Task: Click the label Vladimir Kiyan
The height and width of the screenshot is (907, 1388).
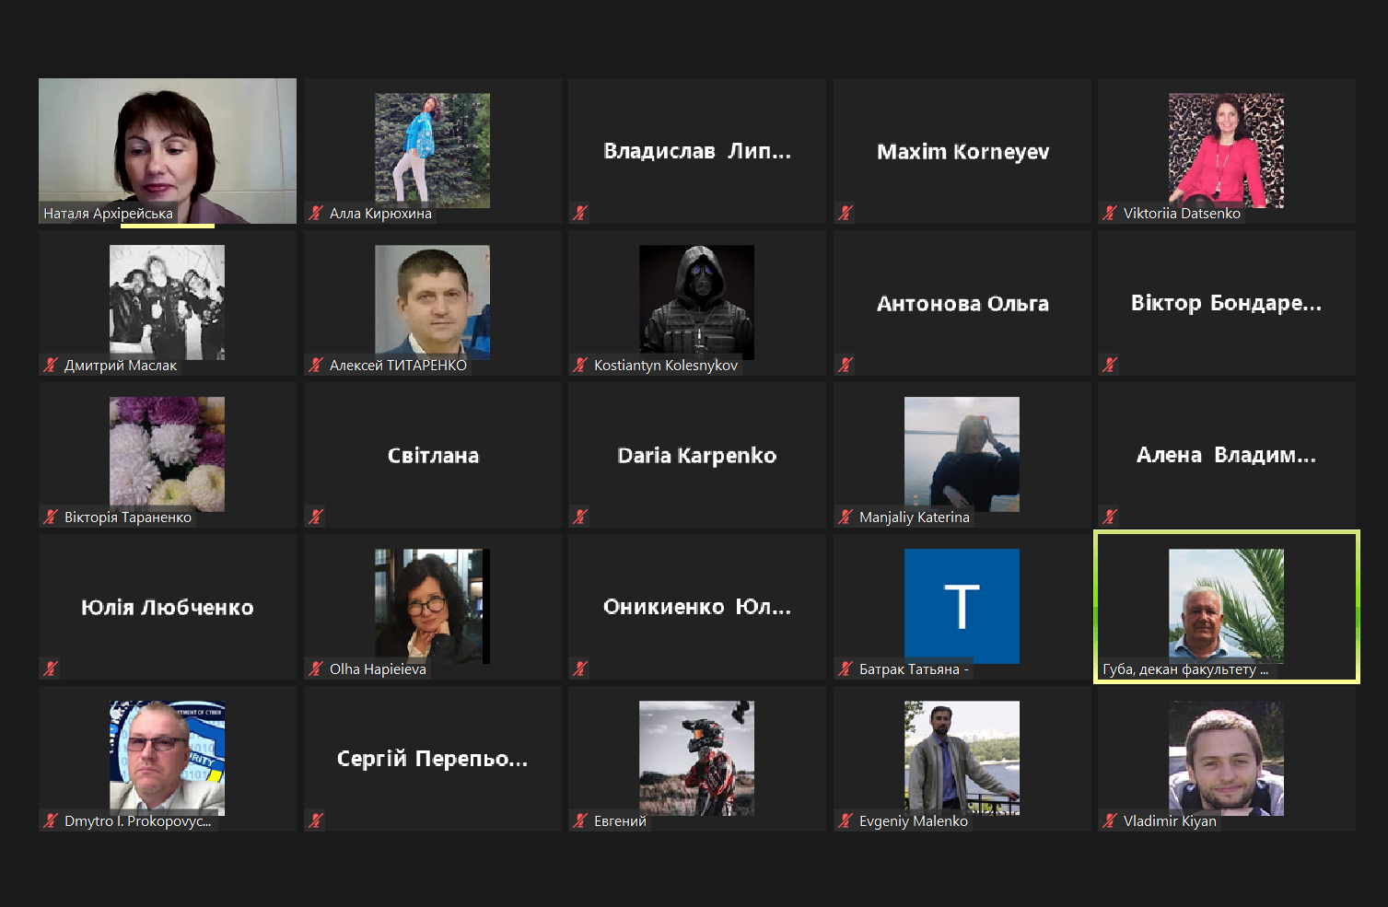Action: pyautogui.click(x=1170, y=821)
